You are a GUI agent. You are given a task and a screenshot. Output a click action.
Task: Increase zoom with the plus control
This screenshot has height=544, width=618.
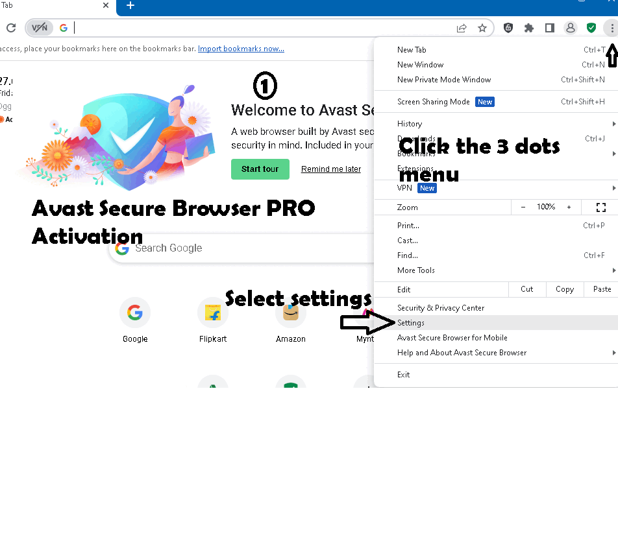[569, 207]
